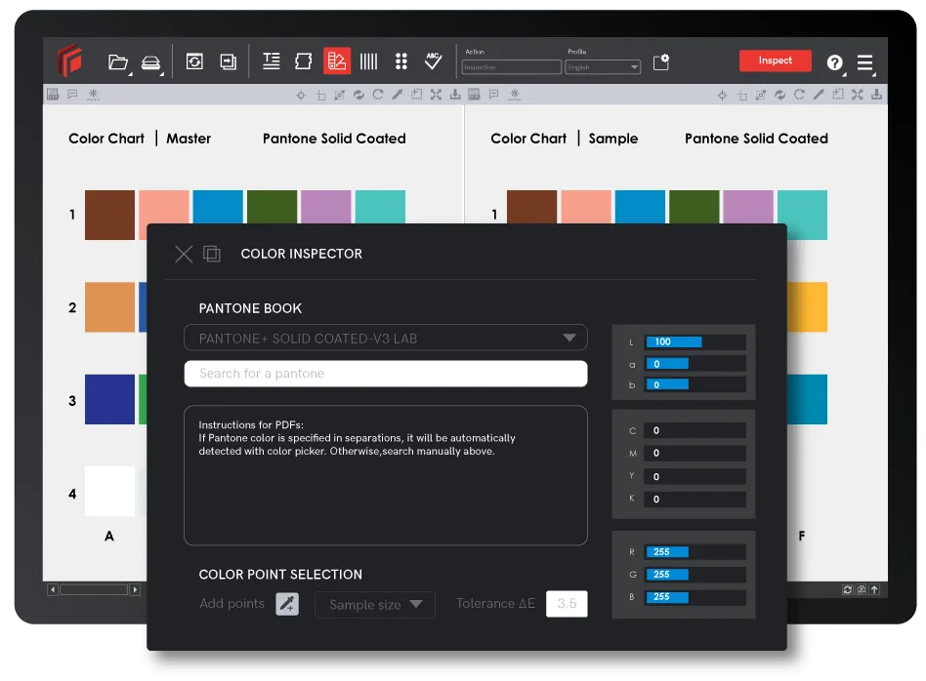The image size is (926, 681).
Task: Click the Search for a pantone field
Action: point(386,374)
